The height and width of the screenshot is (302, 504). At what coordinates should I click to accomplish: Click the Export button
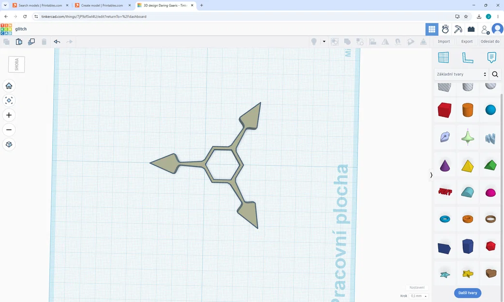click(x=467, y=42)
